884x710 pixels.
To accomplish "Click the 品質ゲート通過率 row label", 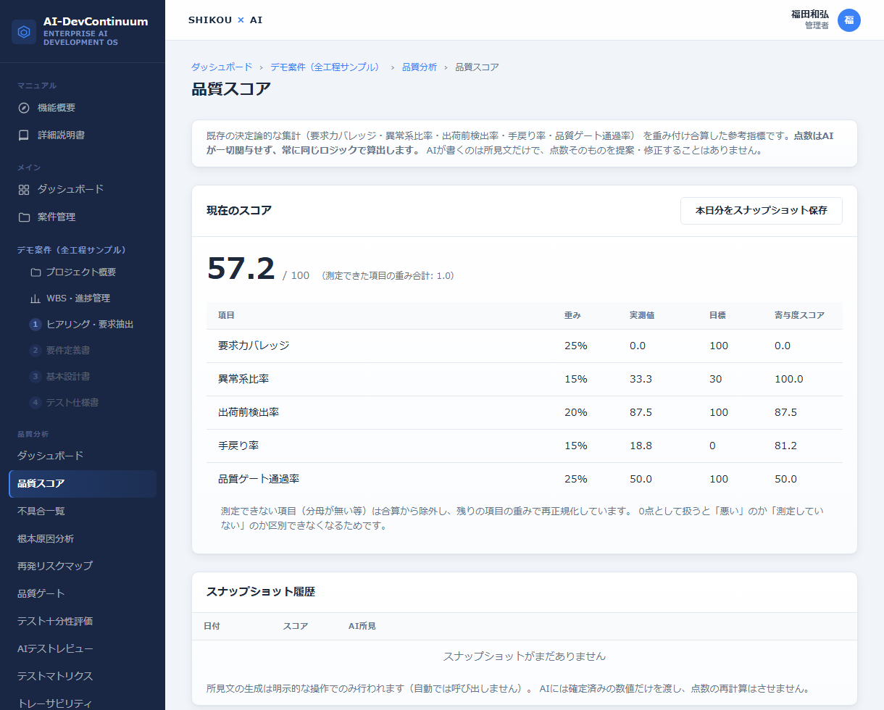I will pyautogui.click(x=259, y=479).
